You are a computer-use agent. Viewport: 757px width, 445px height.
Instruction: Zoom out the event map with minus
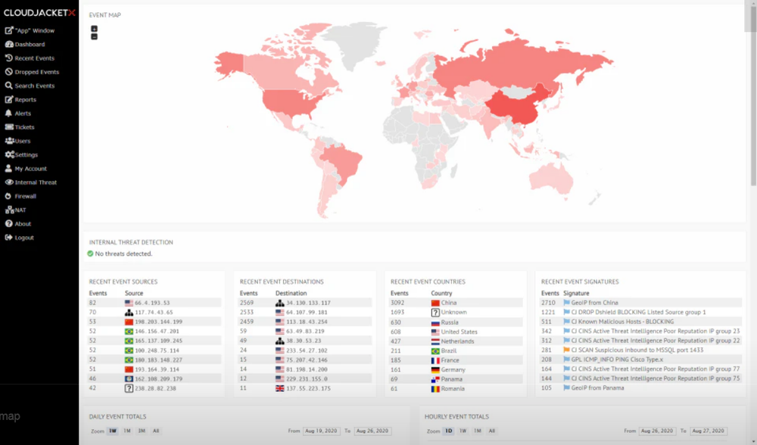pyautogui.click(x=94, y=36)
